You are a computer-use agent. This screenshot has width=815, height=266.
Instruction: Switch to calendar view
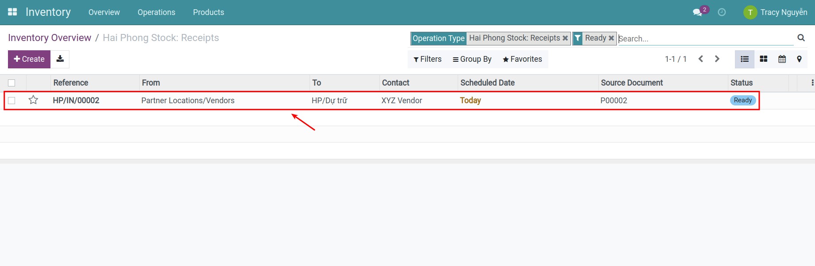(x=782, y=59)
